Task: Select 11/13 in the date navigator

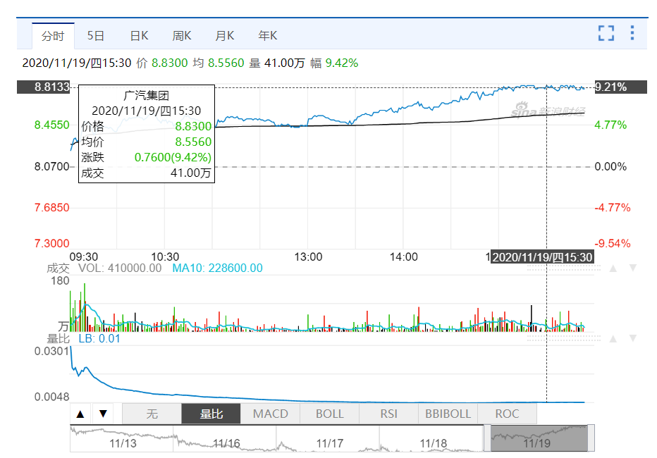Action: 123,443
